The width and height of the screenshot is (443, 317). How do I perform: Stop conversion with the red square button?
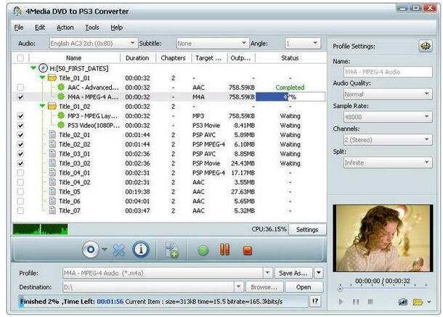pyautogui.click(x=247, y=250)
